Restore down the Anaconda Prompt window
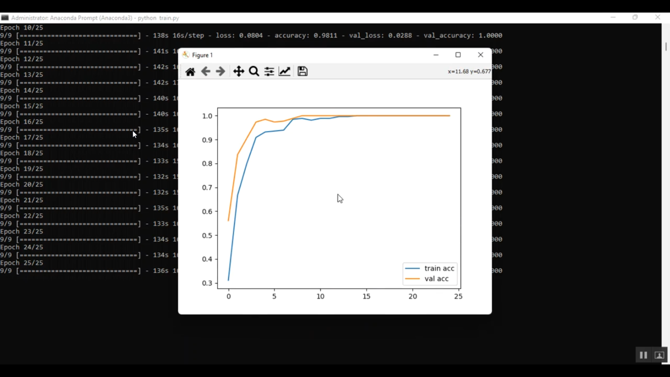 tap(635, 17)
